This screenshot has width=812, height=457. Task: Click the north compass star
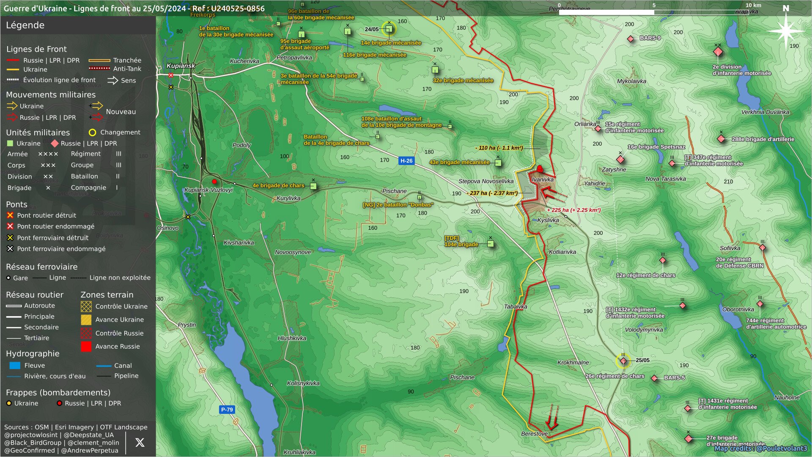(x=786, y=30)
